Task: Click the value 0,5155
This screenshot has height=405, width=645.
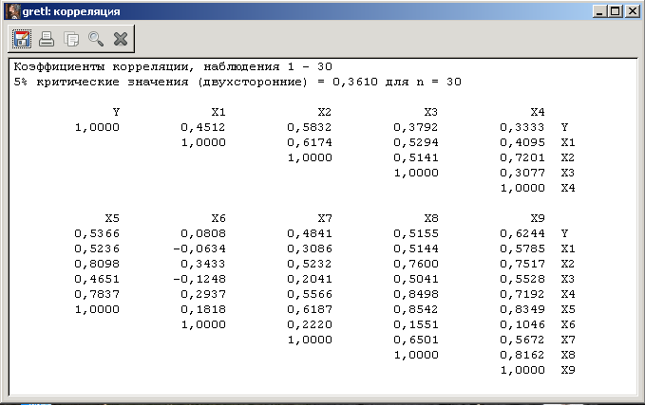Action: click(416, 233)
